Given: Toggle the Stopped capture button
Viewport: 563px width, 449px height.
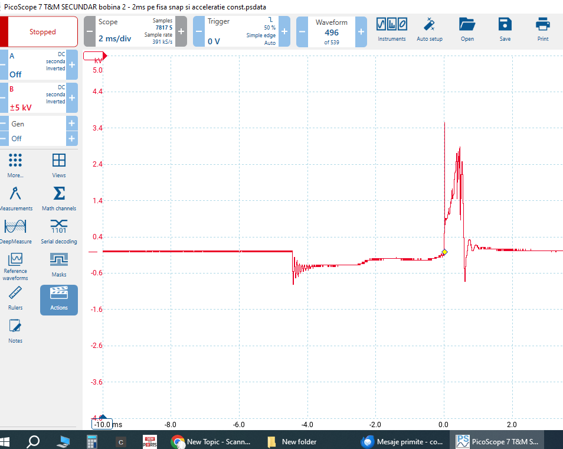Looking at the screenshot, I should click(42, 32).
